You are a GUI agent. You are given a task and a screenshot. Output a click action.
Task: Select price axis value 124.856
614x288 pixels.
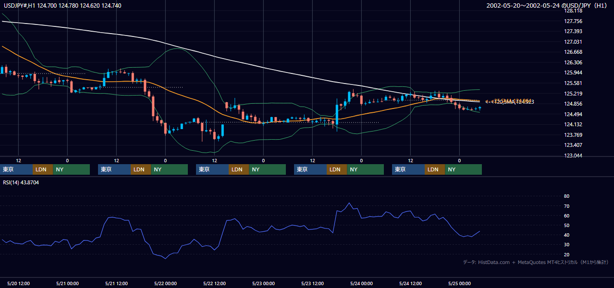point(573,104)
